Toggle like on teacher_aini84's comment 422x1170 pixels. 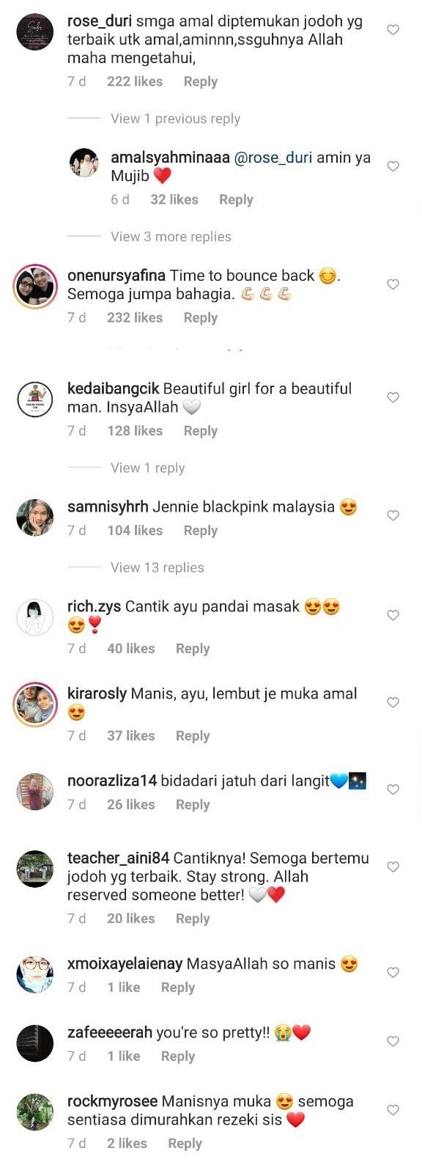coord(393,867)
